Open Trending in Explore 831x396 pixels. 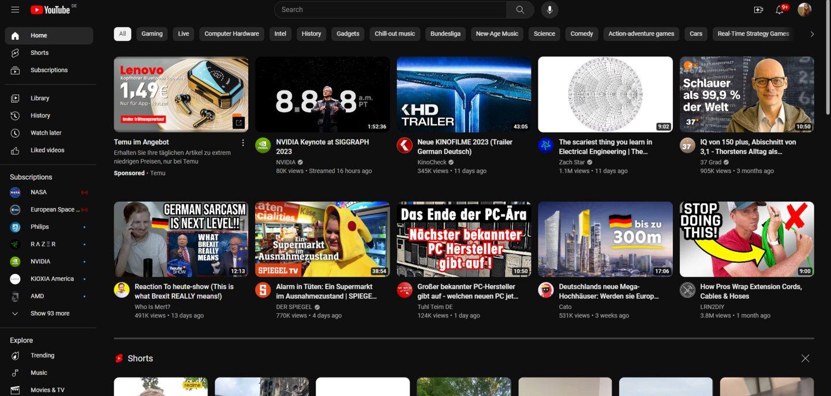tap(49, 356)
